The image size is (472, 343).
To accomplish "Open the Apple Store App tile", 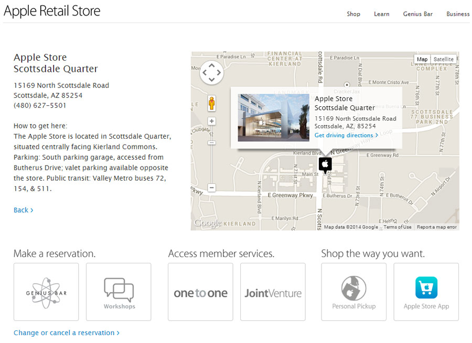I will tap(426, 292).
